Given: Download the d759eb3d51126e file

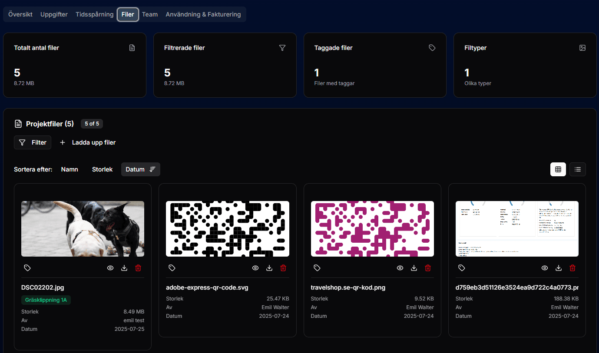Looking at the screenshot, I should tap(559, 268).
